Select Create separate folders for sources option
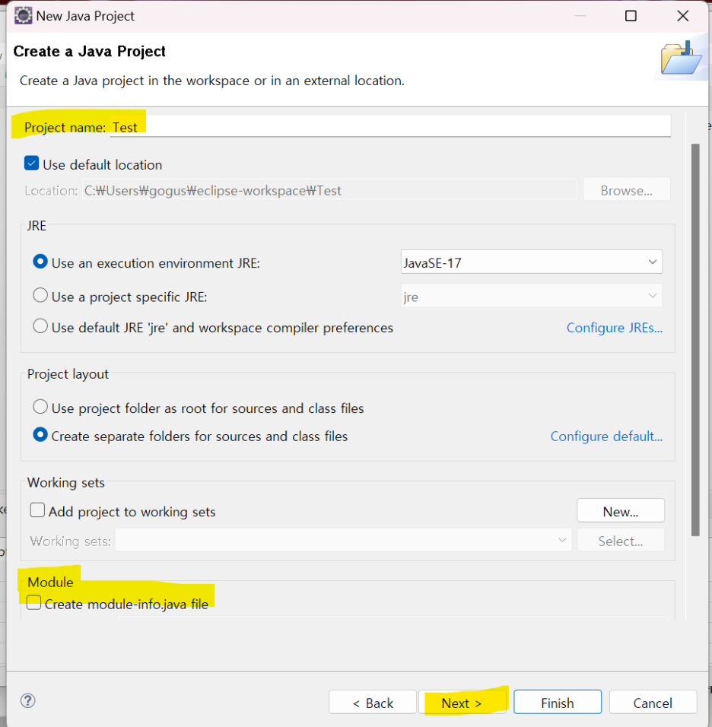Viewport: 712px width, 727px height. 40,435
